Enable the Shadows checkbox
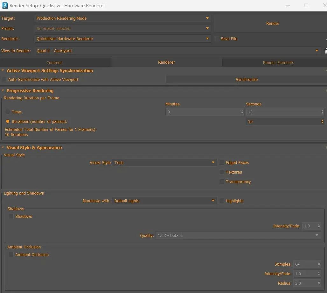Viewport: 327px width, 293px height. [x=11, y=216]
